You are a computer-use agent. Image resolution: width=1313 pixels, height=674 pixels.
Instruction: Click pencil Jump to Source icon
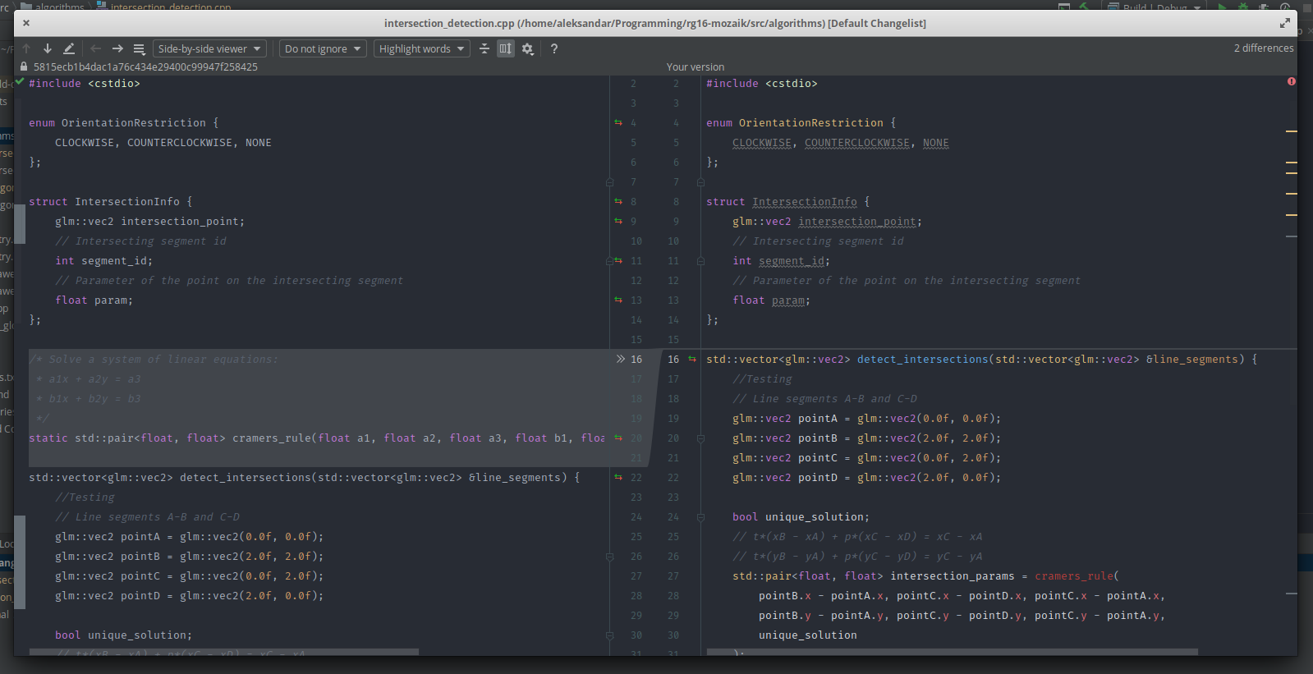[x=69, y=49]
